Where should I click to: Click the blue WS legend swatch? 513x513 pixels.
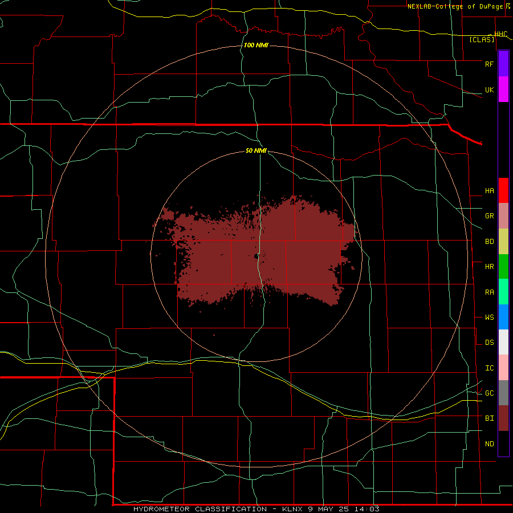[503, 317]
